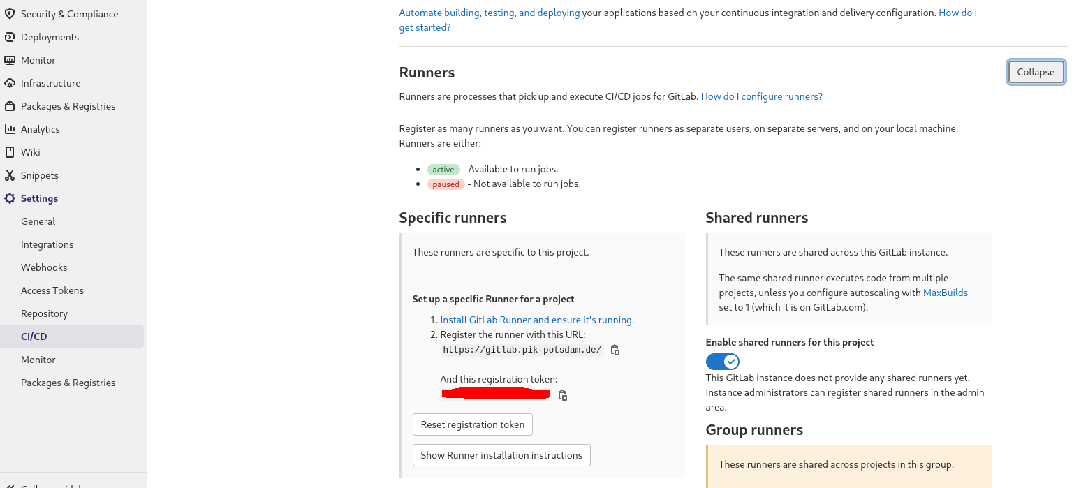
Task: Open the 'How do I configure runners?' link
Action: tap(761, 96)
